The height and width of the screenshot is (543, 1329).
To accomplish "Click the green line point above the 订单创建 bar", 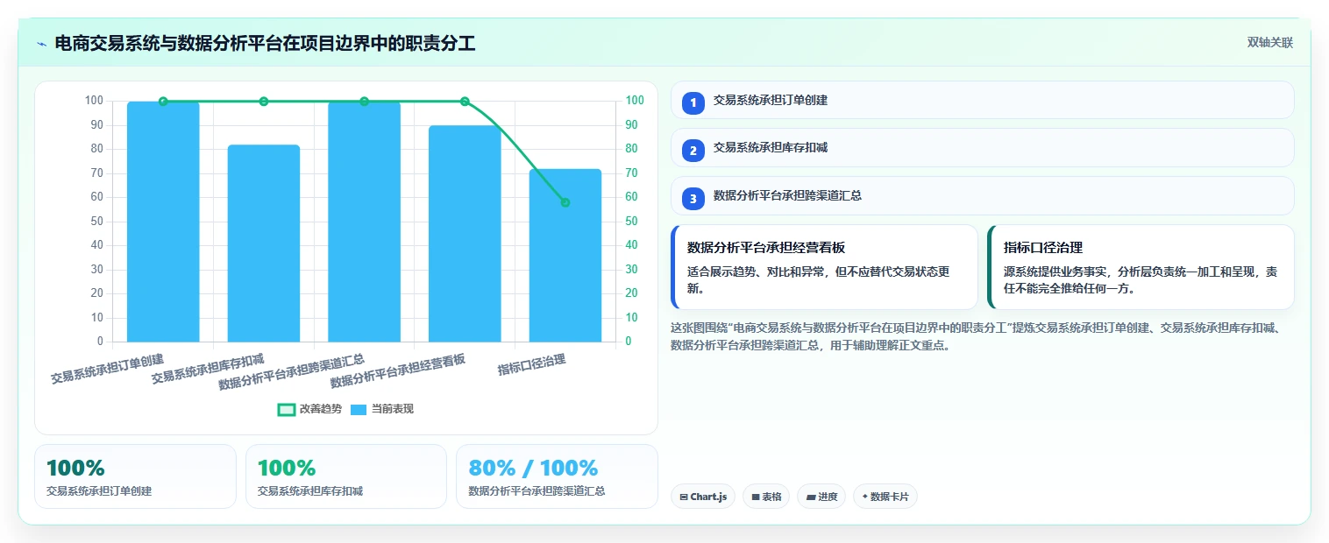I will [x=163, y=102].
